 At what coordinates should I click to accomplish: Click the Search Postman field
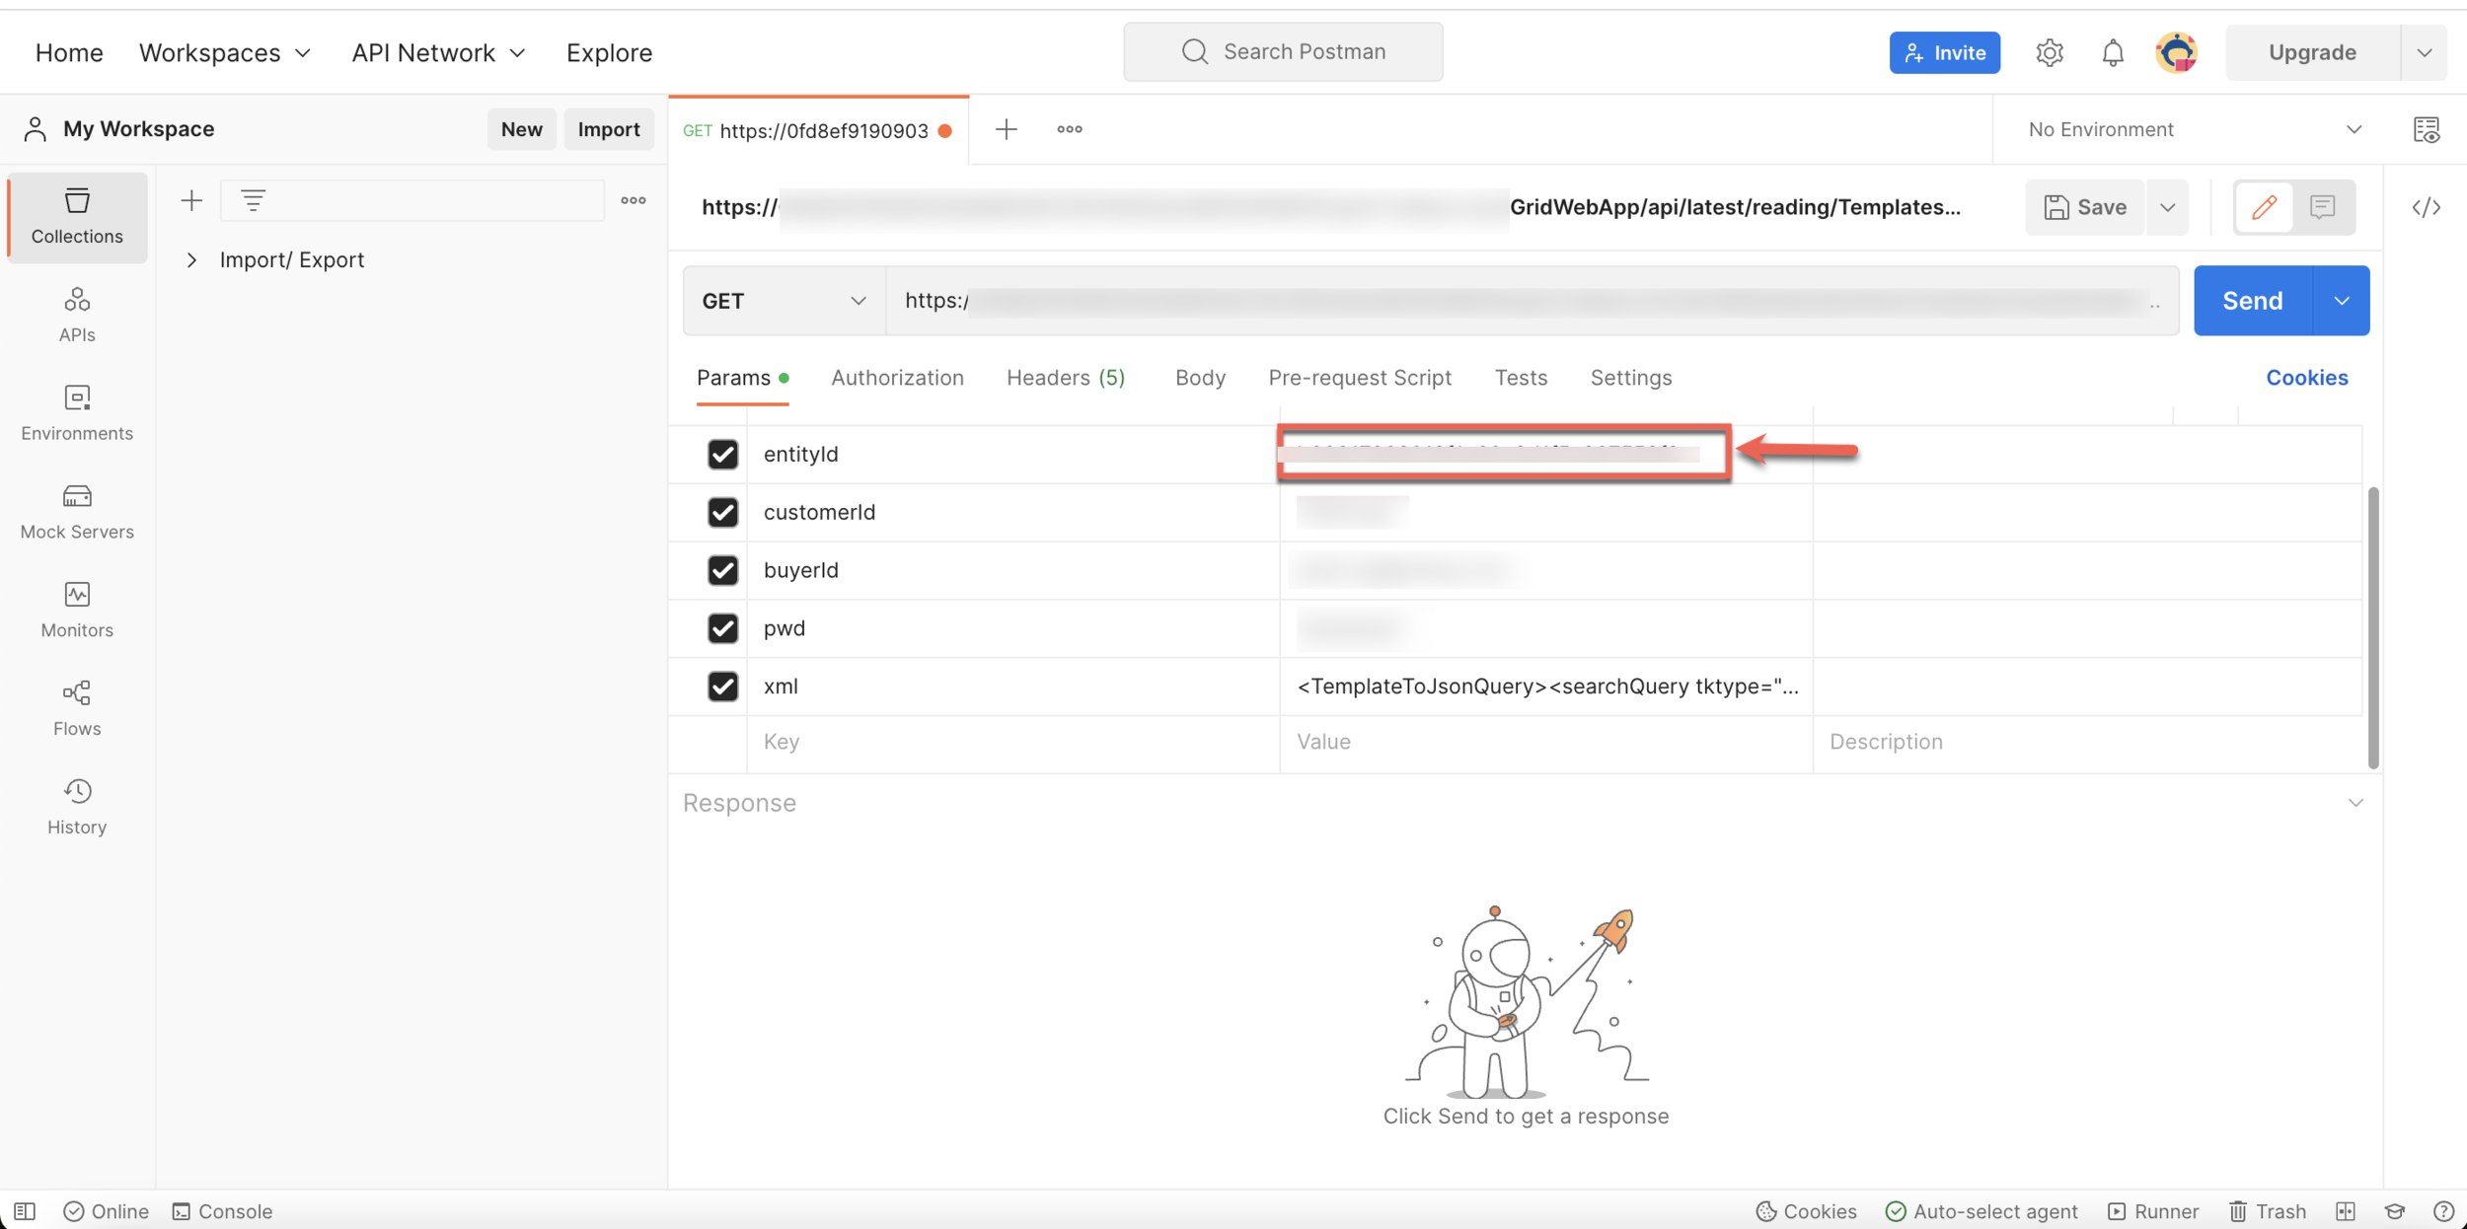(1283, 52)
